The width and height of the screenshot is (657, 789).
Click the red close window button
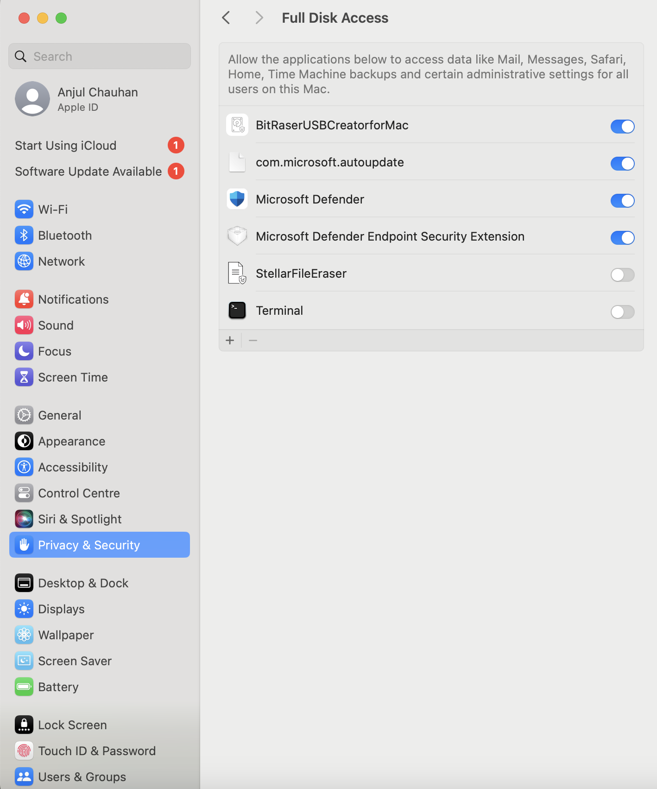coord(24,18)
